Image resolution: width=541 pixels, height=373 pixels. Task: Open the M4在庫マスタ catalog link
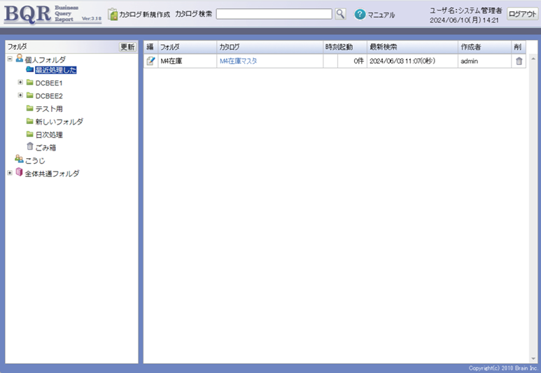[x=238, y=61]
